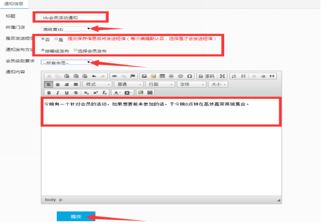
Task: Switch to the 通知信息 tab
Action: click(14, 3)
